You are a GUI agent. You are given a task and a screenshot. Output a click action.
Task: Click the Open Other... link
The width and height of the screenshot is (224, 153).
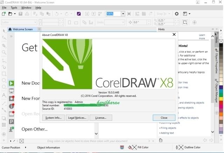coord(34,129)
